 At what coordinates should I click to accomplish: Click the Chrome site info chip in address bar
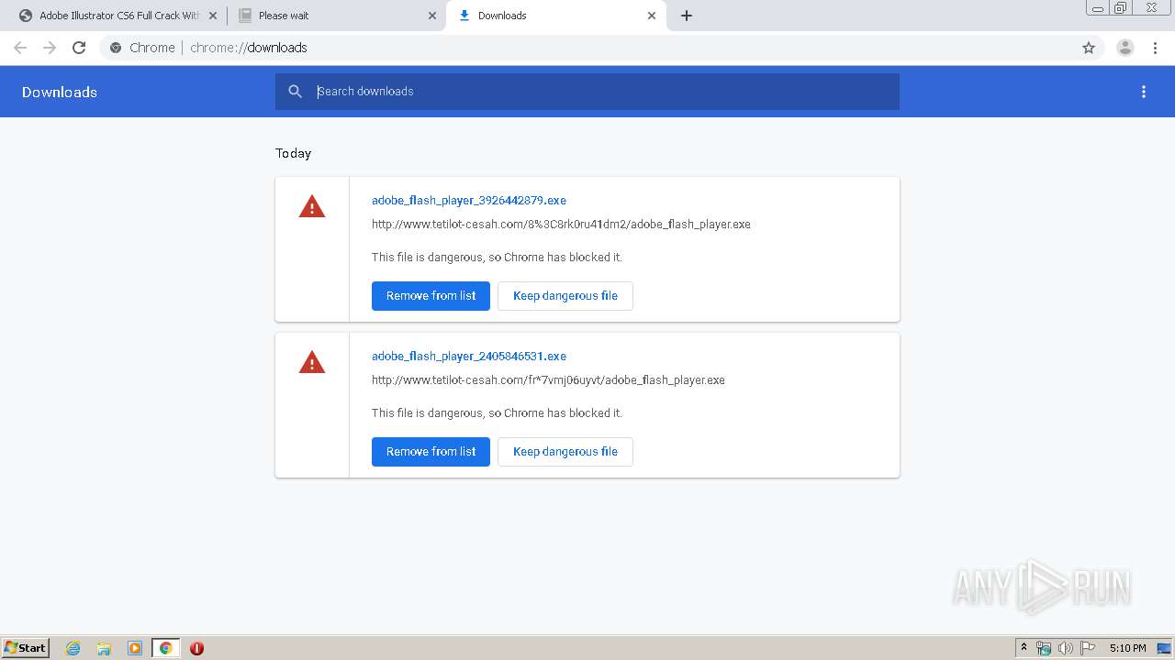click(142, 48)
